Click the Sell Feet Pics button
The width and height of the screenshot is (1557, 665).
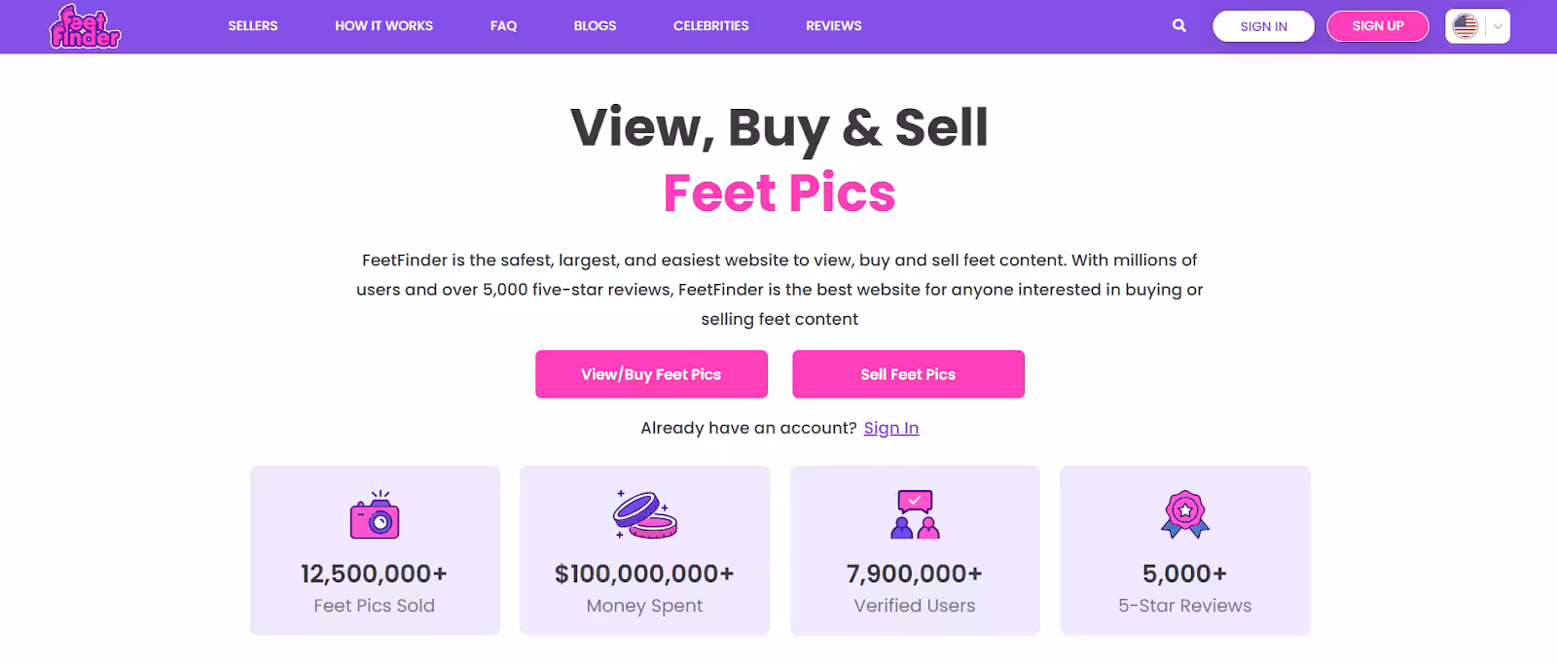click(x=907, y=374)
